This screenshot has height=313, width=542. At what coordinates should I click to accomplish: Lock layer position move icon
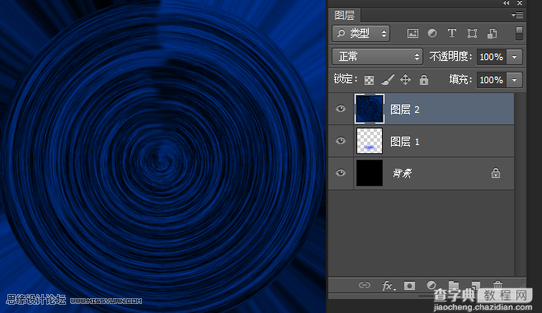click(405, 80)
